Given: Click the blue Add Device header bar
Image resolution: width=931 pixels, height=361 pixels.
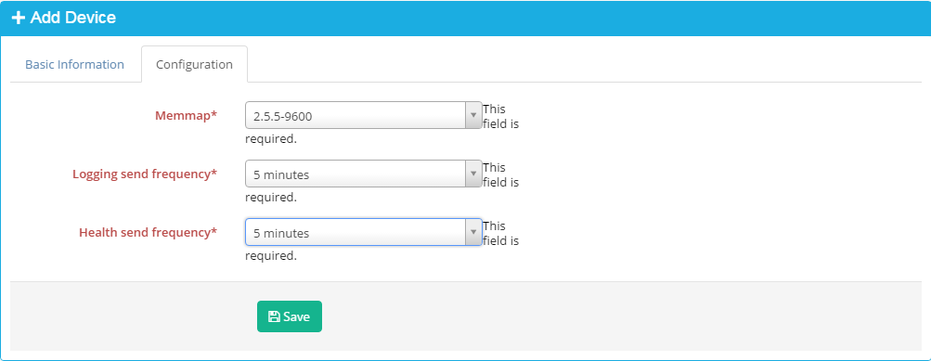Looking at the screenshot, I should (466, 18).
